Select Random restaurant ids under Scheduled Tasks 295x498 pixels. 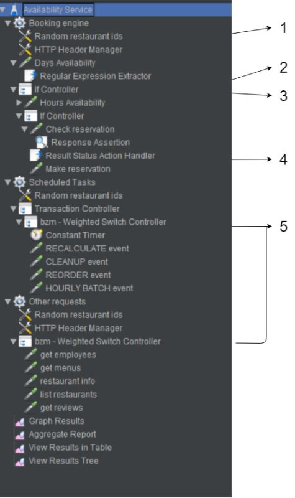(78, 195)
